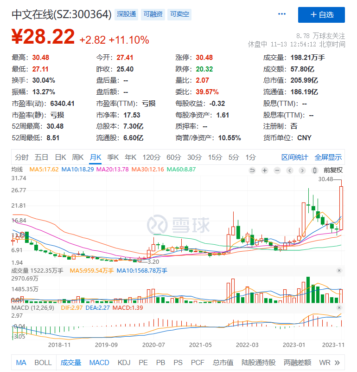Click the 2020-07 date axis label
The image size is (357, 372).
click(153, 345)
